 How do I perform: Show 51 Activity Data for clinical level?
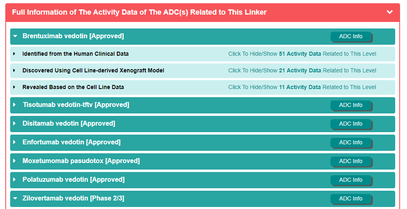[302, 54]
